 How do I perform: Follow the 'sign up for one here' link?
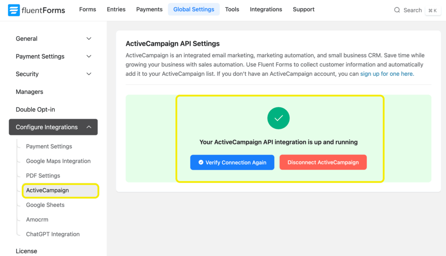387,74
